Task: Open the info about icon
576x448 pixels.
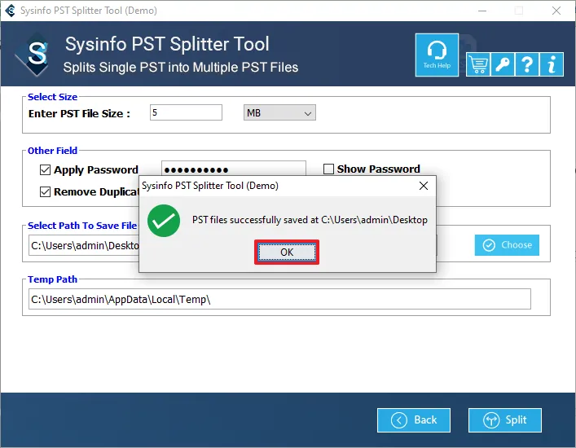Action: click(552, 64)
